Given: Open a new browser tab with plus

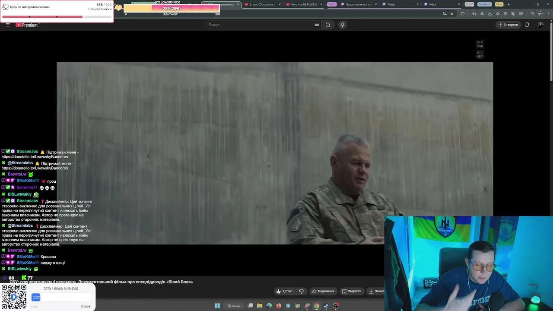Looking at the screenshot, I should pos(509,4).
